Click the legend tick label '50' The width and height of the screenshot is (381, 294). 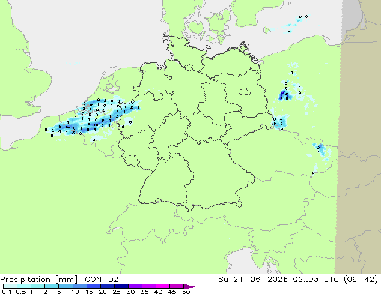coord(186,292)
